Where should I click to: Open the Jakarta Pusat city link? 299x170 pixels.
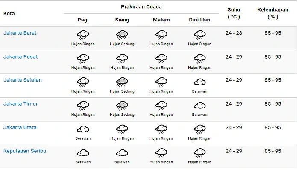click(x=21, y=57)
